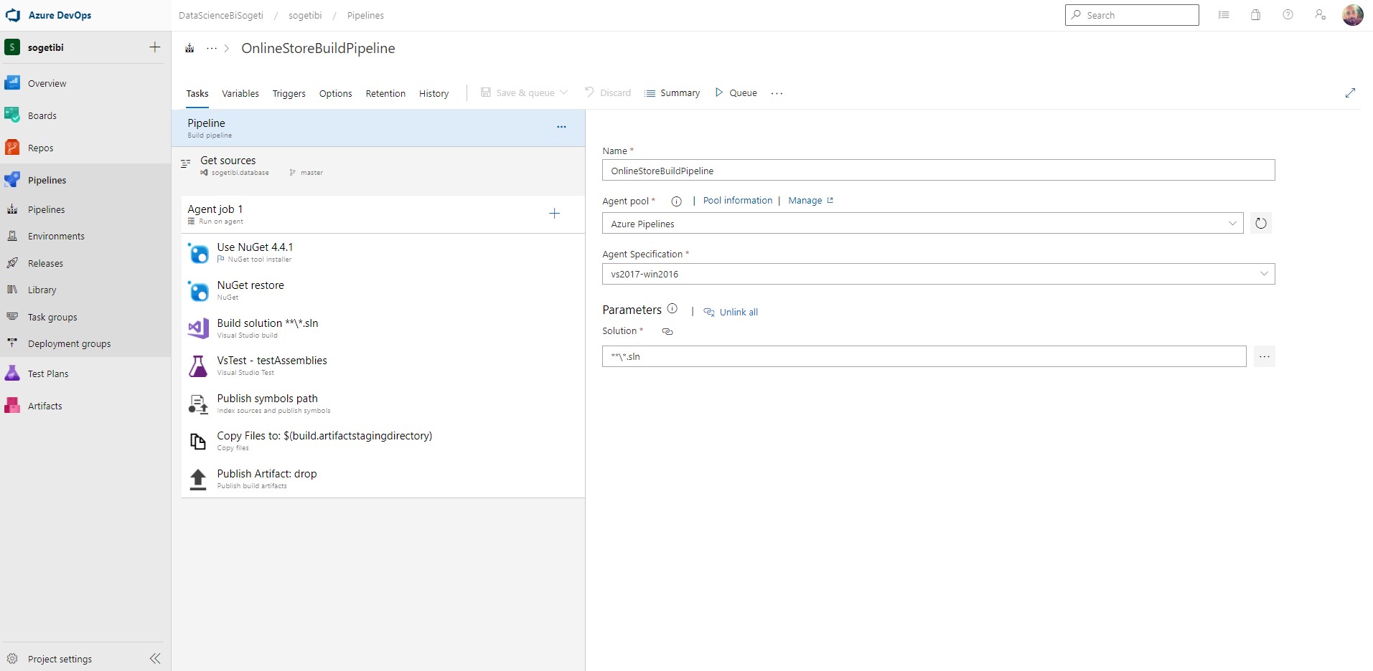The height and width of the screenshot is (671, 1373).
Task: Click the link icon beside Solution
Action: [x=667, y=331]
